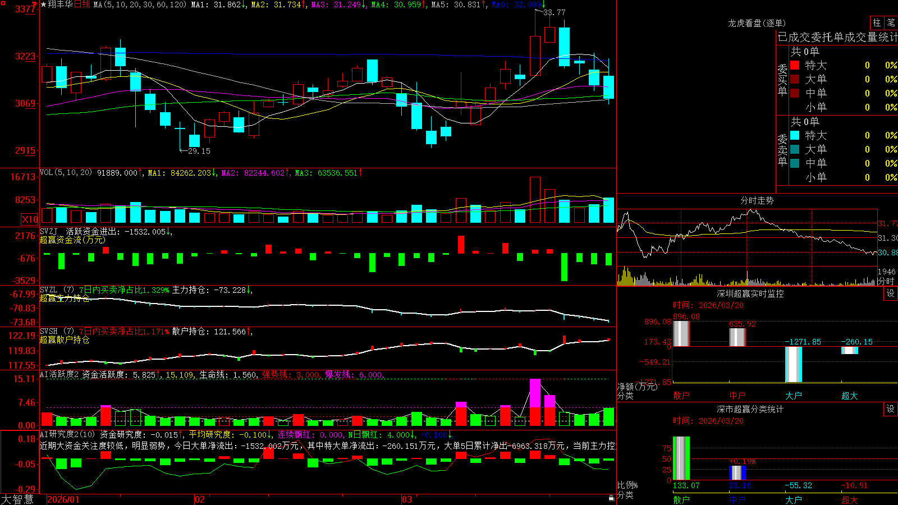This screenshot has height=505, width=898.
Task: Click the SVSH (7) indicator name
Action: [57, 332]
